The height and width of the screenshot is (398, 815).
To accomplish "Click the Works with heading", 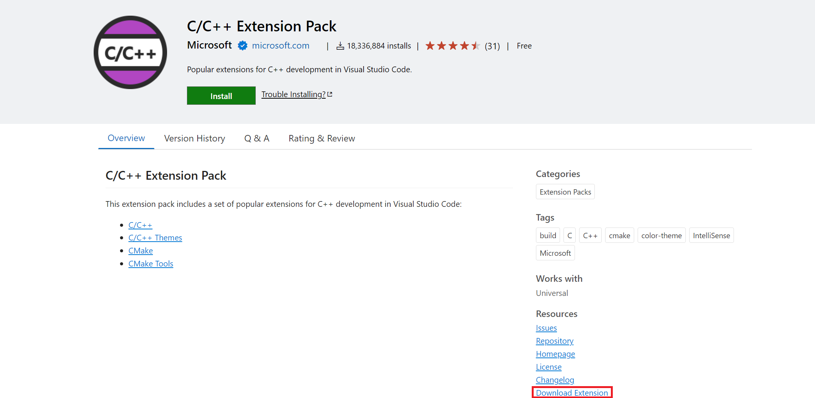I will click(x=559, y=279).
